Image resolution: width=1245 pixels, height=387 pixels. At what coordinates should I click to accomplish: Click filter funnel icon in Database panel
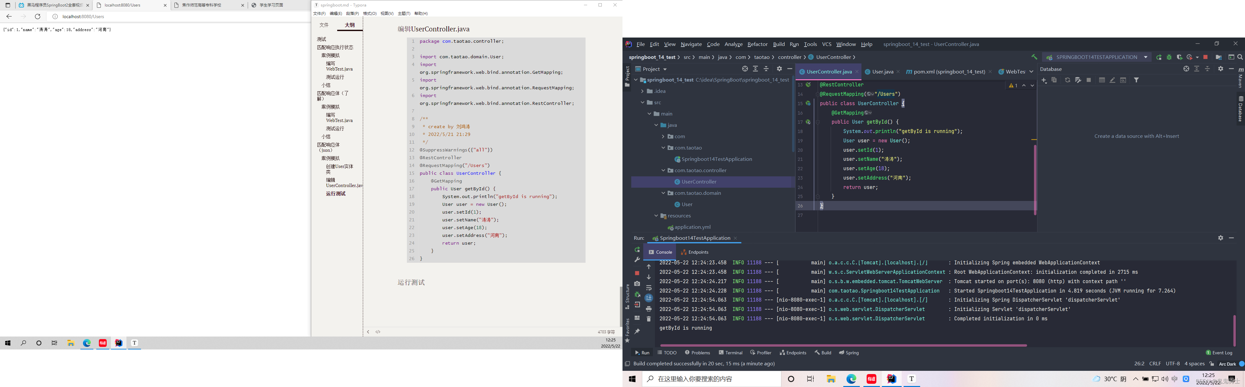[x=1136, y=80]
